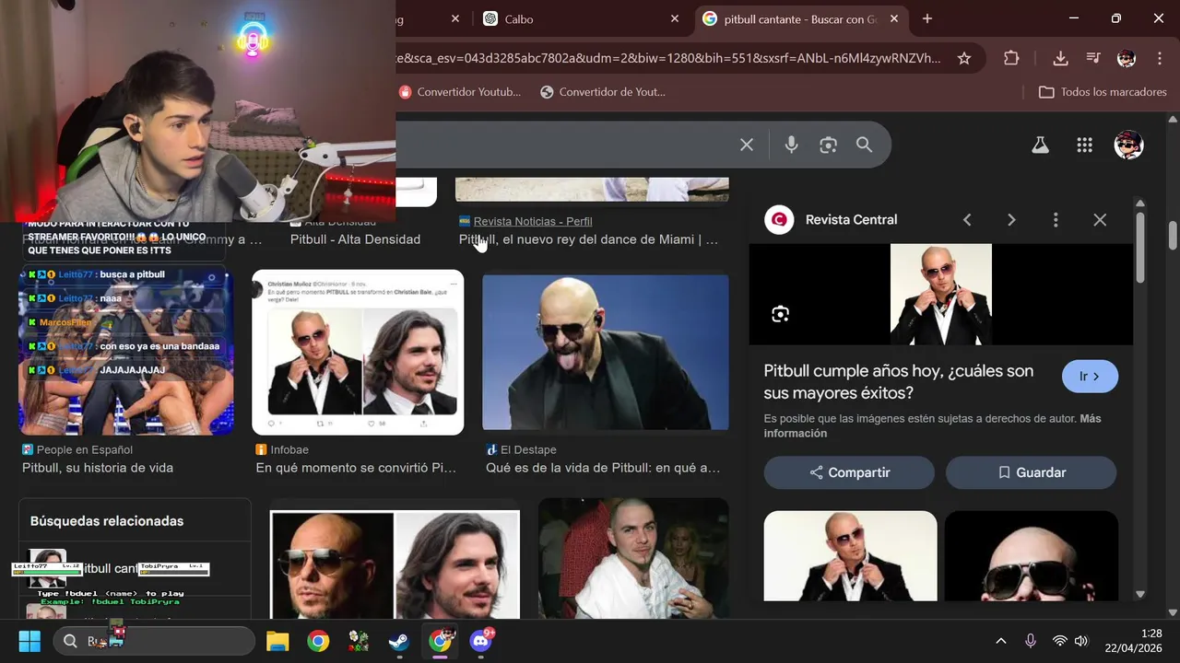The width and height of the screenshot is (1180, 663).
Task: Search inside image with Lens icon
Action: click(781, 314)
